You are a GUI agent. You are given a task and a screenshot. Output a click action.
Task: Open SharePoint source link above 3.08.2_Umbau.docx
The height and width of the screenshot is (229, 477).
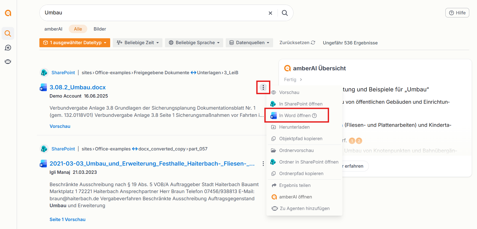63,73
